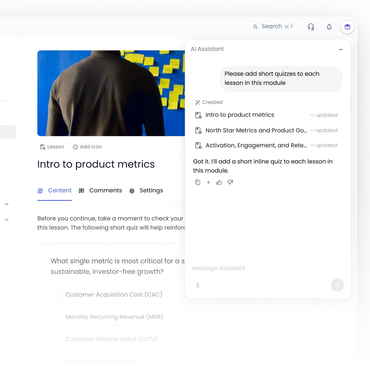Give the assistant reply a thumbs up
370x370 pixels.
(x=219, y=182)
